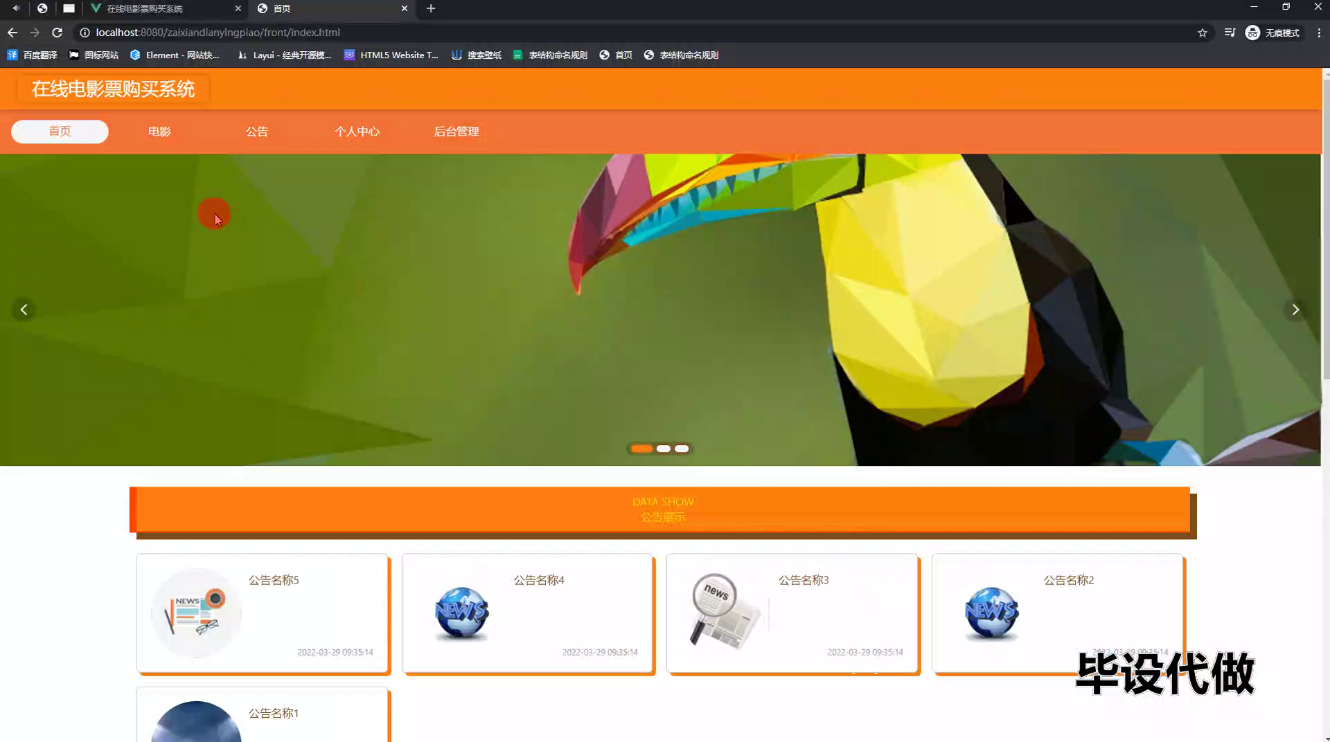
Task: Open the 公告名称1 announcement title
Action: click(x=274, y=713)
